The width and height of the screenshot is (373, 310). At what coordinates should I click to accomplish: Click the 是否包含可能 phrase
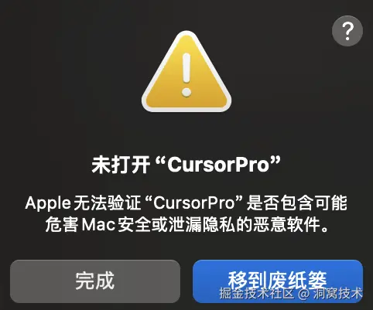[x=296, y=203]
